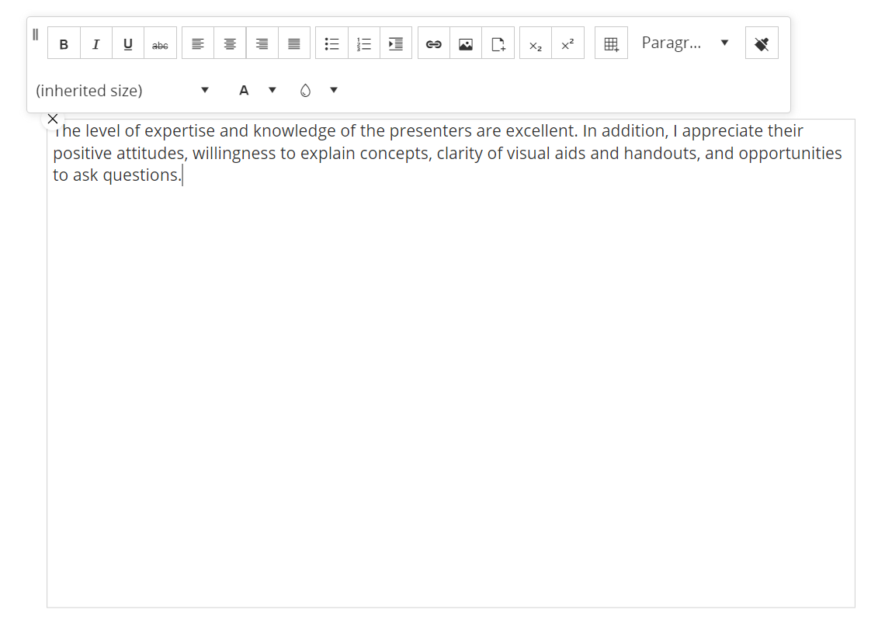Screen dimensions: 885x627
Task: Insert a file
Action: coord(498,43)
